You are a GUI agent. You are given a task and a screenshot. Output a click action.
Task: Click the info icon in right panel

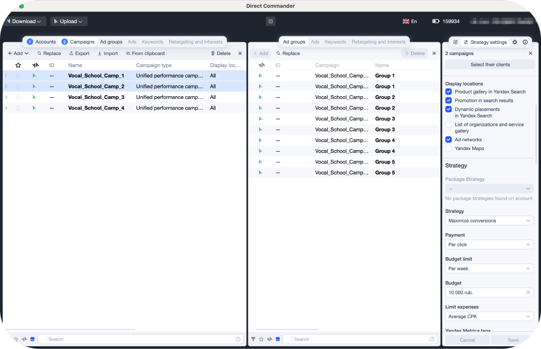525,42
